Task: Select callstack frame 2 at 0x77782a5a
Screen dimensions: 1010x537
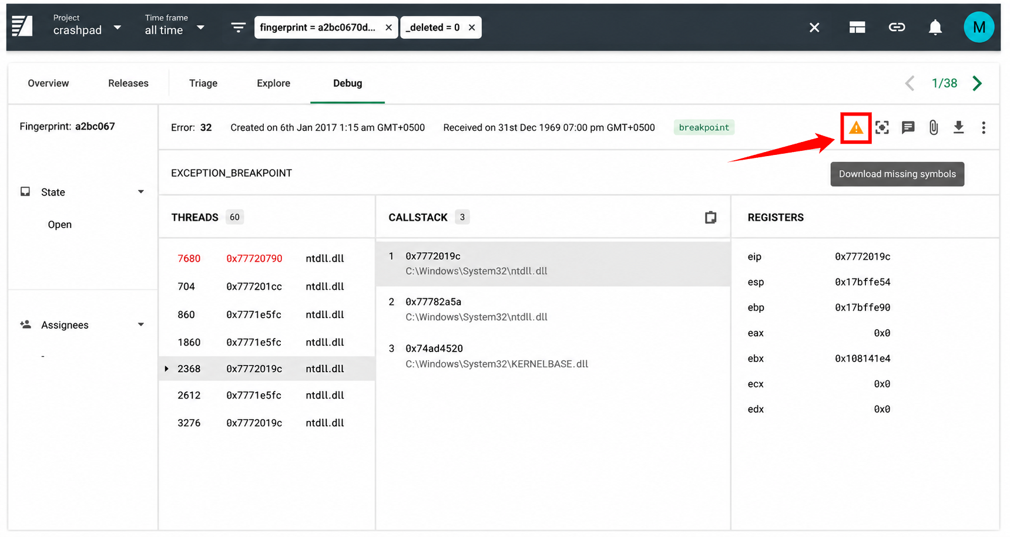Action: 553,309
